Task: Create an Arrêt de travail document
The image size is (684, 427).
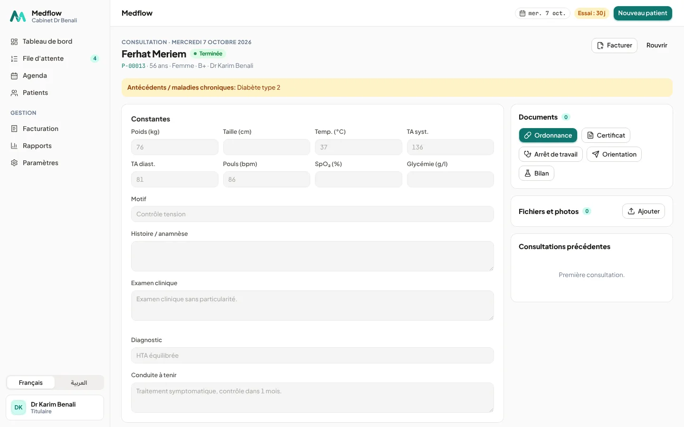Action: click(551, 154)
